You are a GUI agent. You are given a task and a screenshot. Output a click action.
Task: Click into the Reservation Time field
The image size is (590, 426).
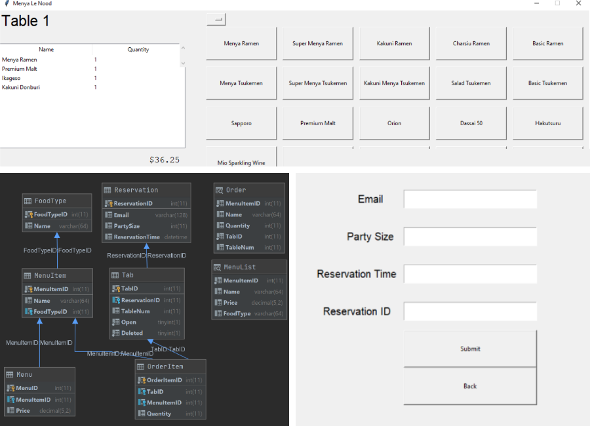pyautogui.click(x=470, y=274)
